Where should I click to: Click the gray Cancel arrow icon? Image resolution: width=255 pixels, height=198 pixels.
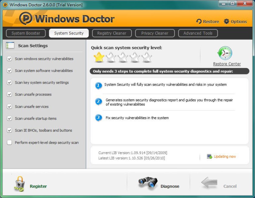point(209,182)
